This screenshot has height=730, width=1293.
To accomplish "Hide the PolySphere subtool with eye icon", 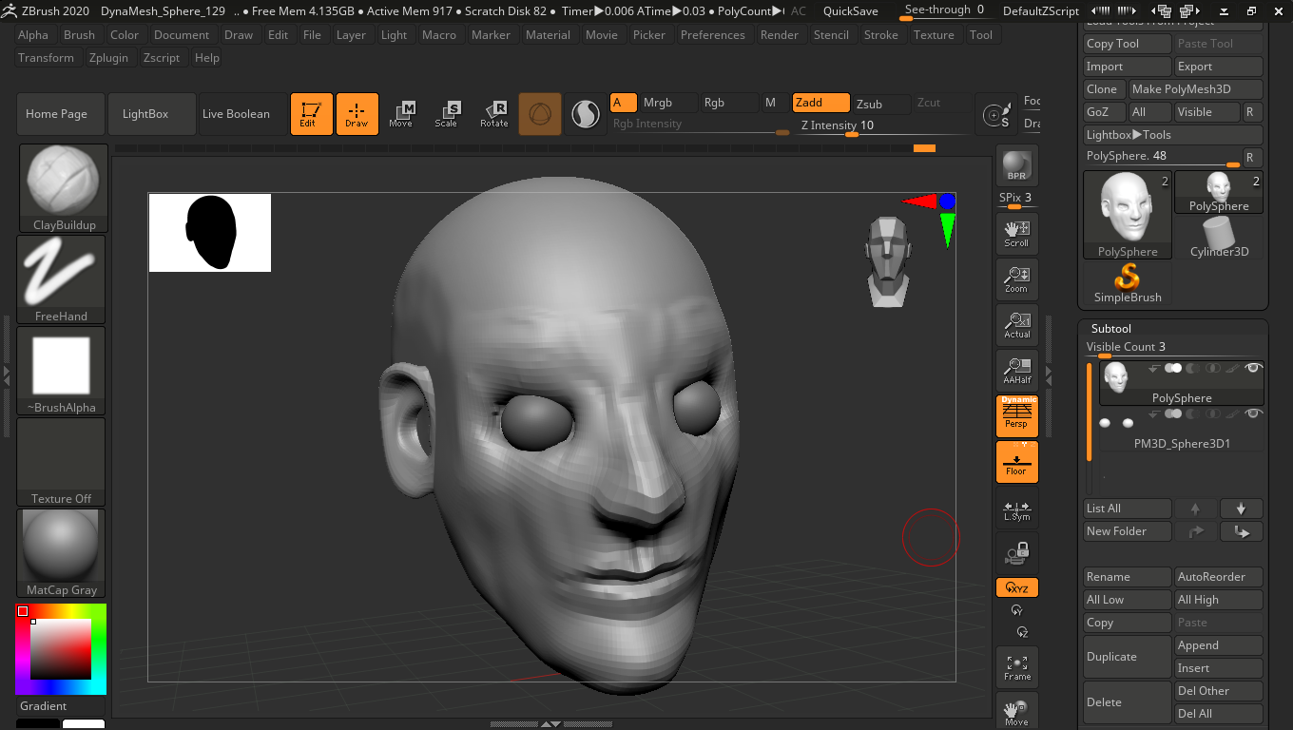I will pos(1253,368).
